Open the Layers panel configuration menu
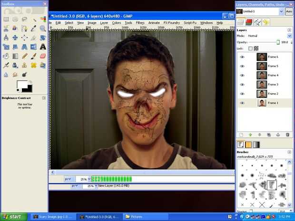Image resolution: width=295 pixels, height=221 pixels. (x=289, y=30)
